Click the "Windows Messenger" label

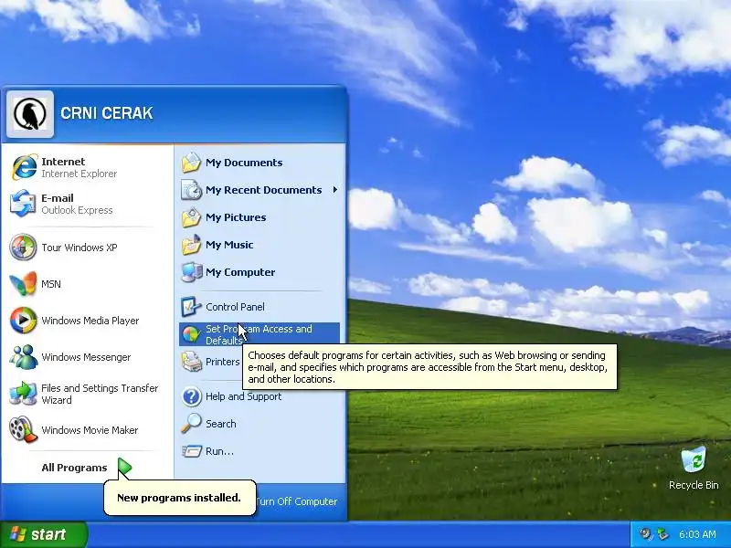86,357
